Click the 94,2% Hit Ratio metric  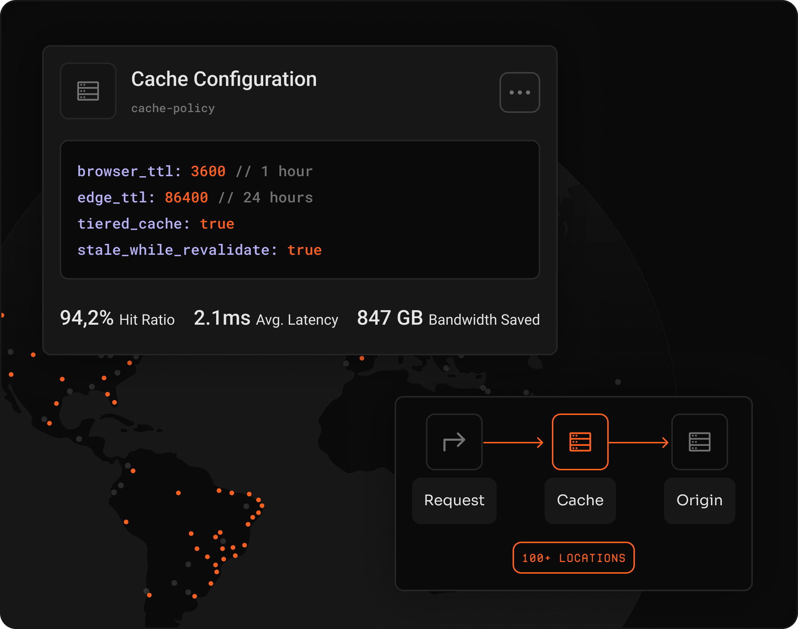click(x=117, y=319)
